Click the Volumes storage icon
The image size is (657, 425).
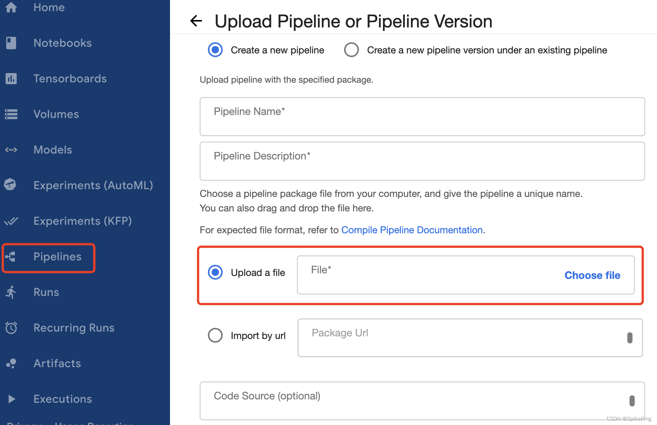coord(11,114)
